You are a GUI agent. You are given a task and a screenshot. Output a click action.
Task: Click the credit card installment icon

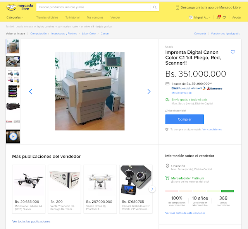click(167, 84)
